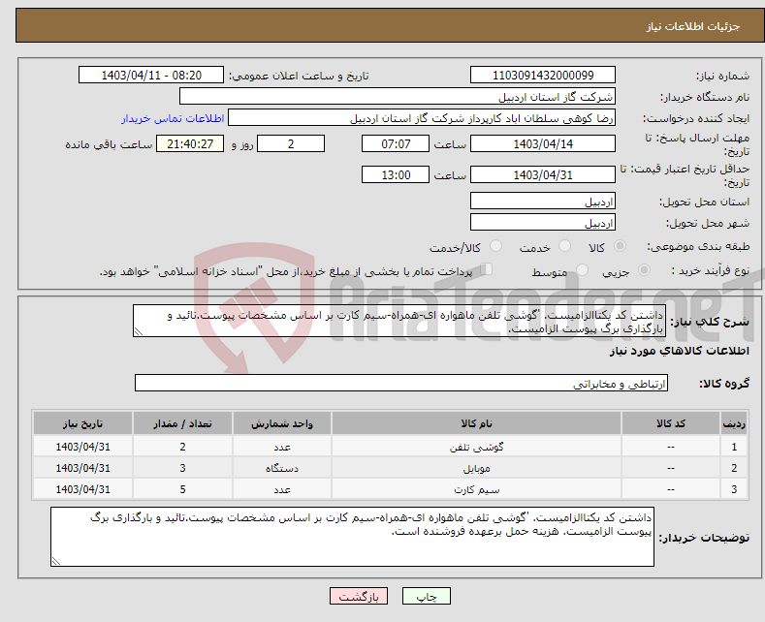Click the page header جزئیات اطلاعات نیاز
This screenshot has width=765, height=622.
(x=693, y=26)
